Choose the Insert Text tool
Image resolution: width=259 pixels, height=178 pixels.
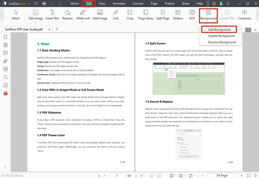(x=52, y=15)
